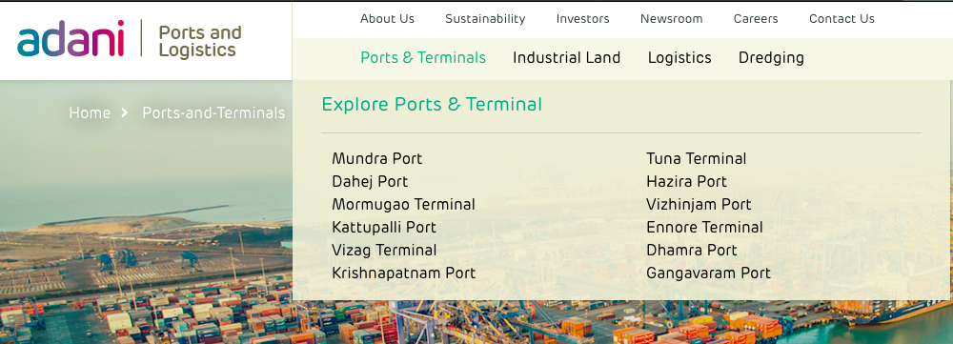Click the Ports-and-Terminals breadcrumb

[x=213, y=113]
